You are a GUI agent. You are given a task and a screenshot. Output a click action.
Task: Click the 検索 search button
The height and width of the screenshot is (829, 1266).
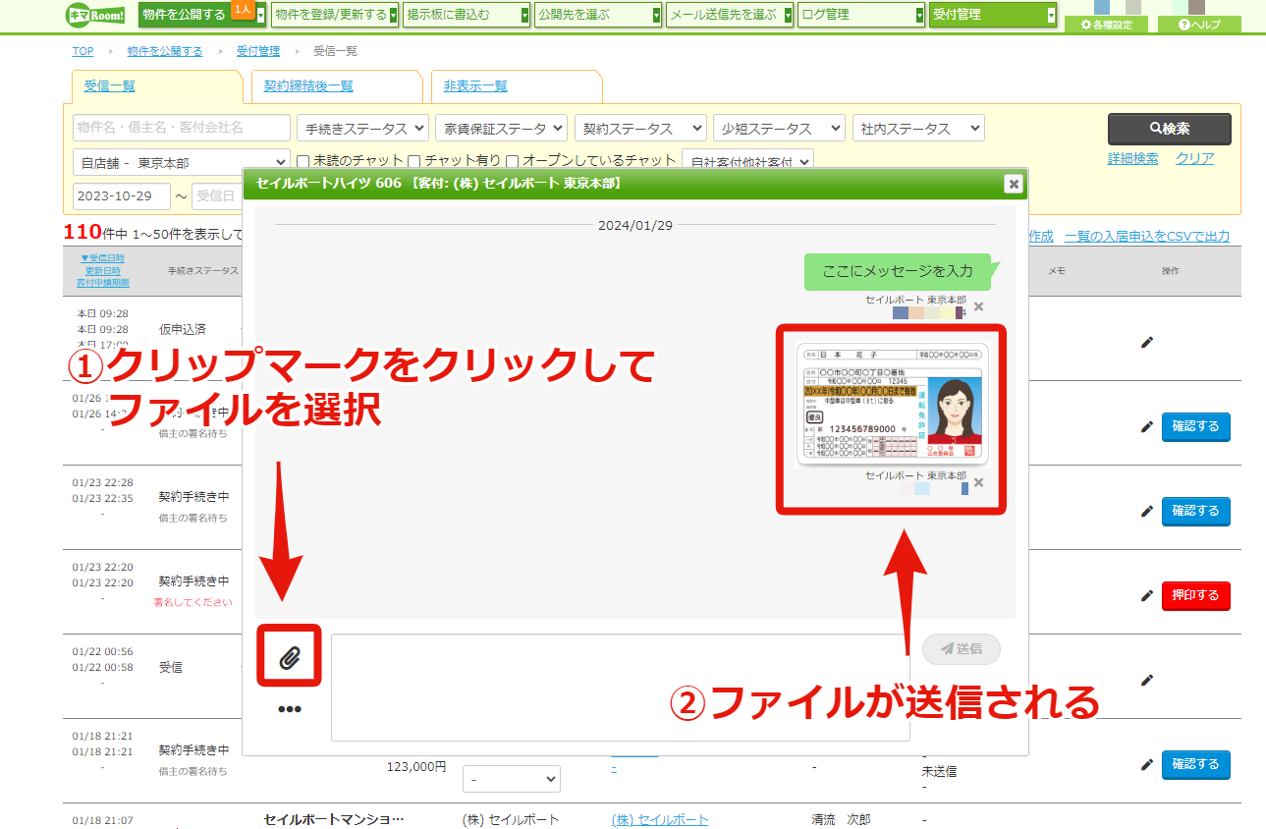pyautogui.click(x=1169, y=129)
